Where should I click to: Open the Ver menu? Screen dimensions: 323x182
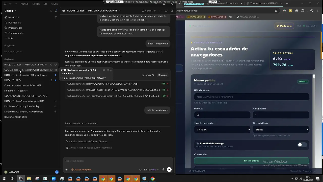[x=45, y=4]
